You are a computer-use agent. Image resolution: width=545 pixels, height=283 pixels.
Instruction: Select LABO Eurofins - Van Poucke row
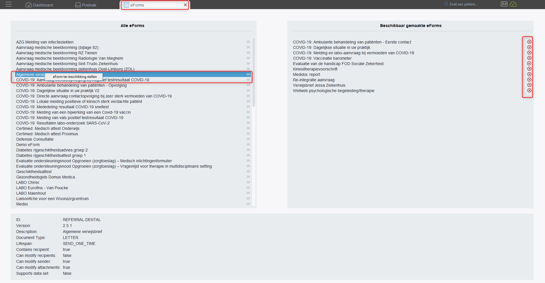[133, 188]
